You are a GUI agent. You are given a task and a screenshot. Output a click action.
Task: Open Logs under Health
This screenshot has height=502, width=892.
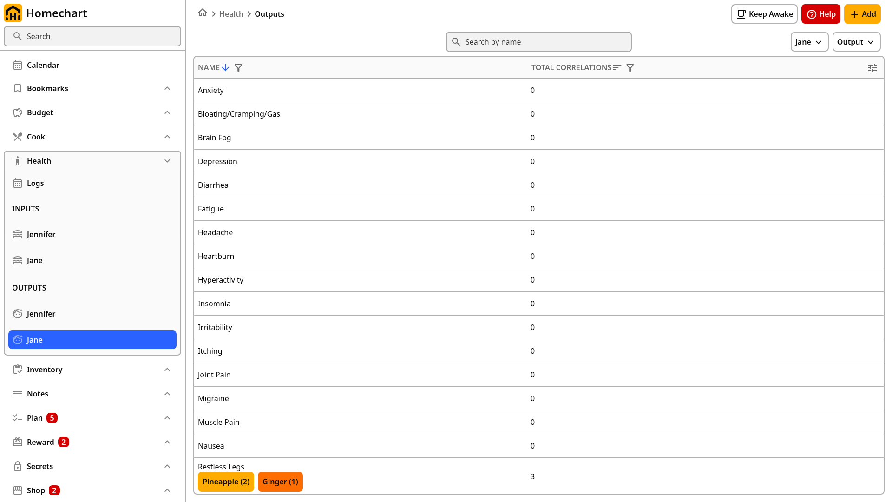pos(92,183)
